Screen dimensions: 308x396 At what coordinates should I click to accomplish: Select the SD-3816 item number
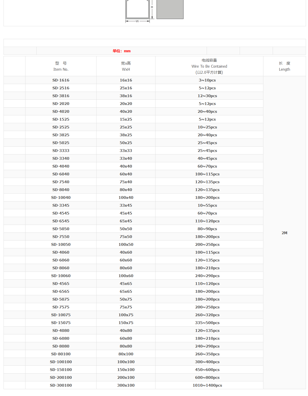point(61,96)
